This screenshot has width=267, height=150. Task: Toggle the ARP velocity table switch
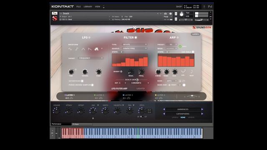[x=193, y=52]
